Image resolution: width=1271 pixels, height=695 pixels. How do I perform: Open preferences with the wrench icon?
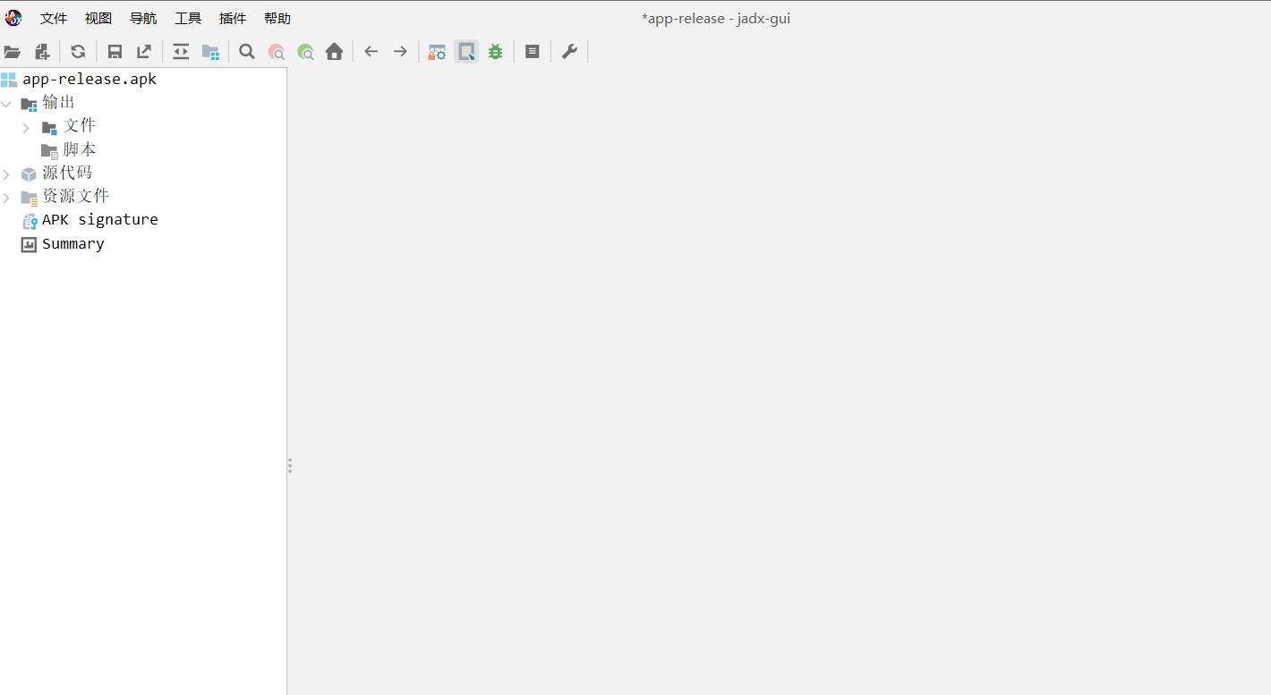tap(569, 52)
